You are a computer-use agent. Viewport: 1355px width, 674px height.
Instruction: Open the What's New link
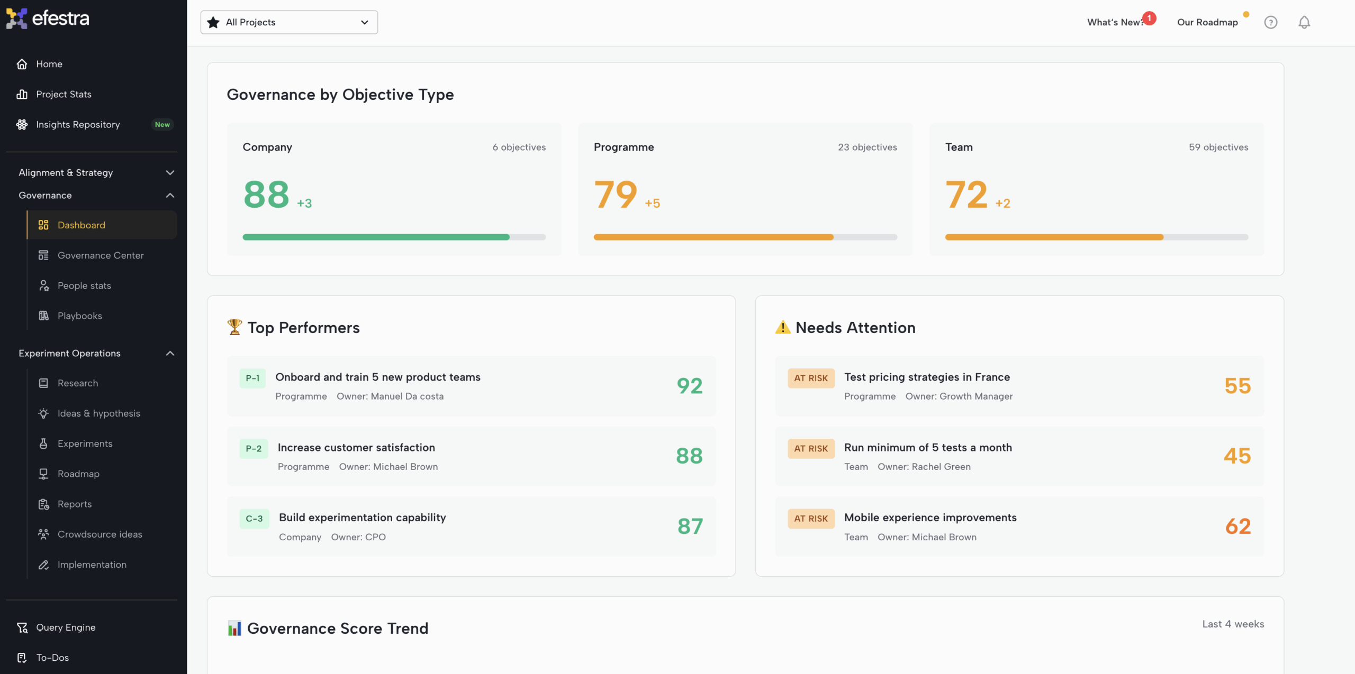tap(1114, 22)
